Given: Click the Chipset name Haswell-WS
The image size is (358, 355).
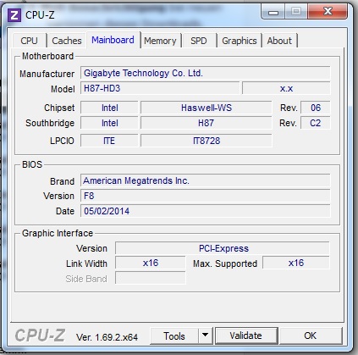Looking at the screenshot, I should (x=207, y=108).
